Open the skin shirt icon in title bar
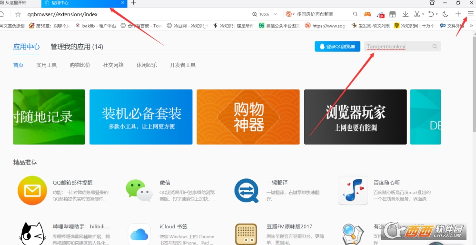 432,3
